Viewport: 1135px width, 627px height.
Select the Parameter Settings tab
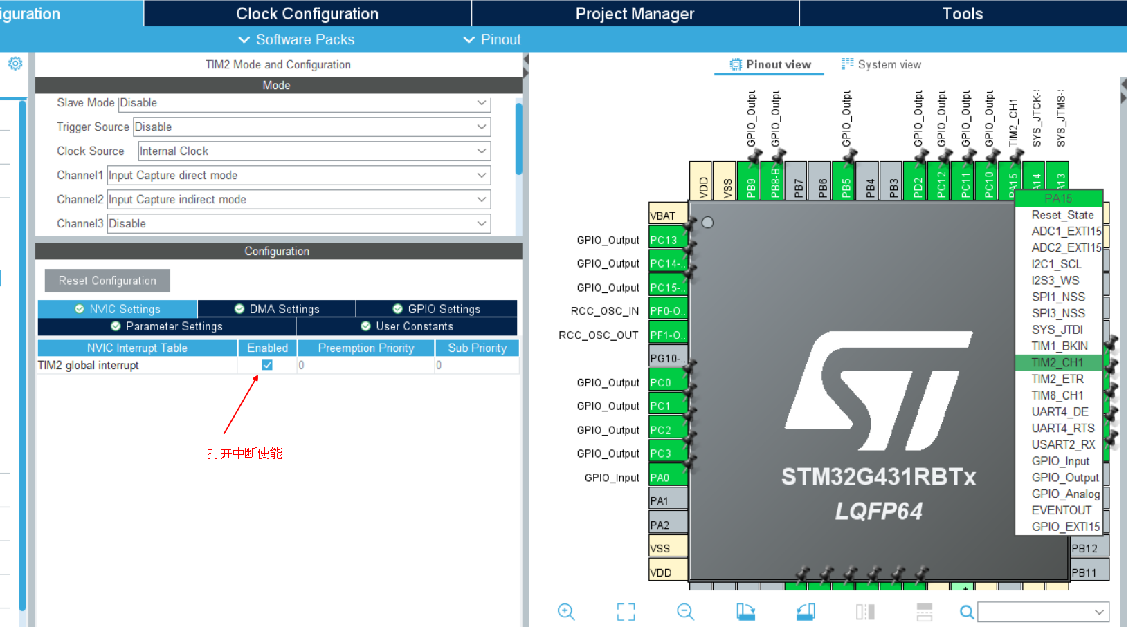click(167, 326)
